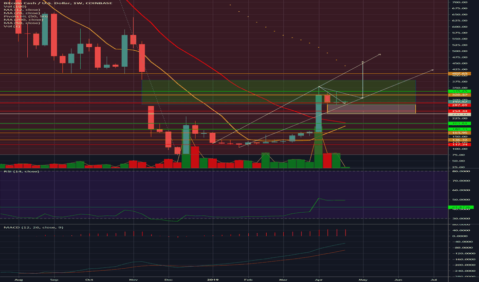This screenshot has width=479, height=282.
Task: Select the MA (200, close) indicator legend
Action: click(23, 19)
